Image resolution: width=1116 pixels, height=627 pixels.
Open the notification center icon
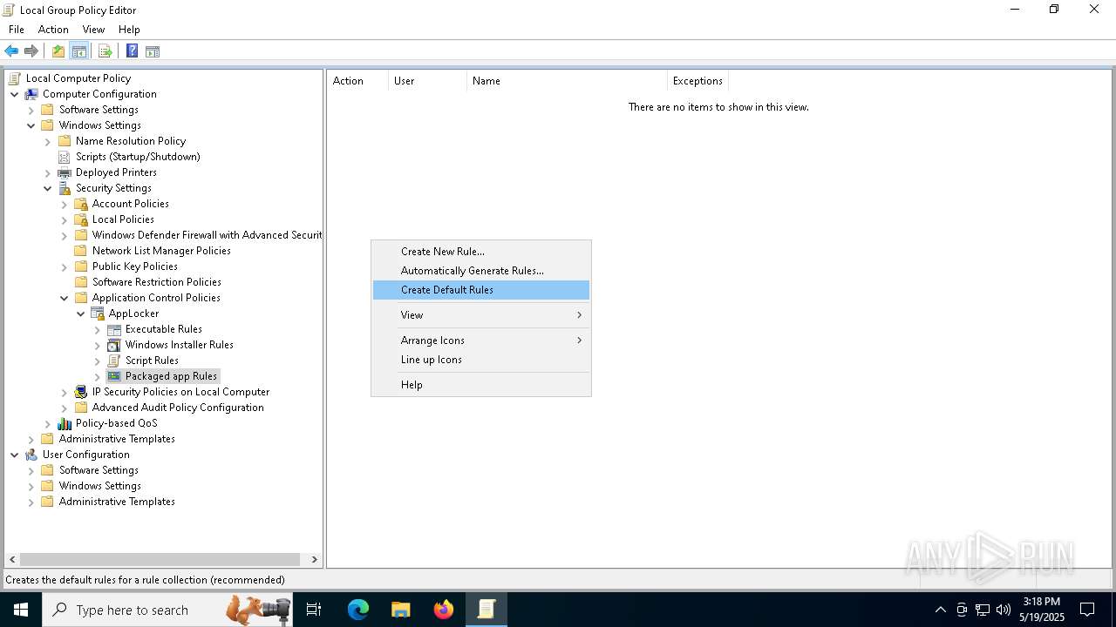[x=1087, y=610]
